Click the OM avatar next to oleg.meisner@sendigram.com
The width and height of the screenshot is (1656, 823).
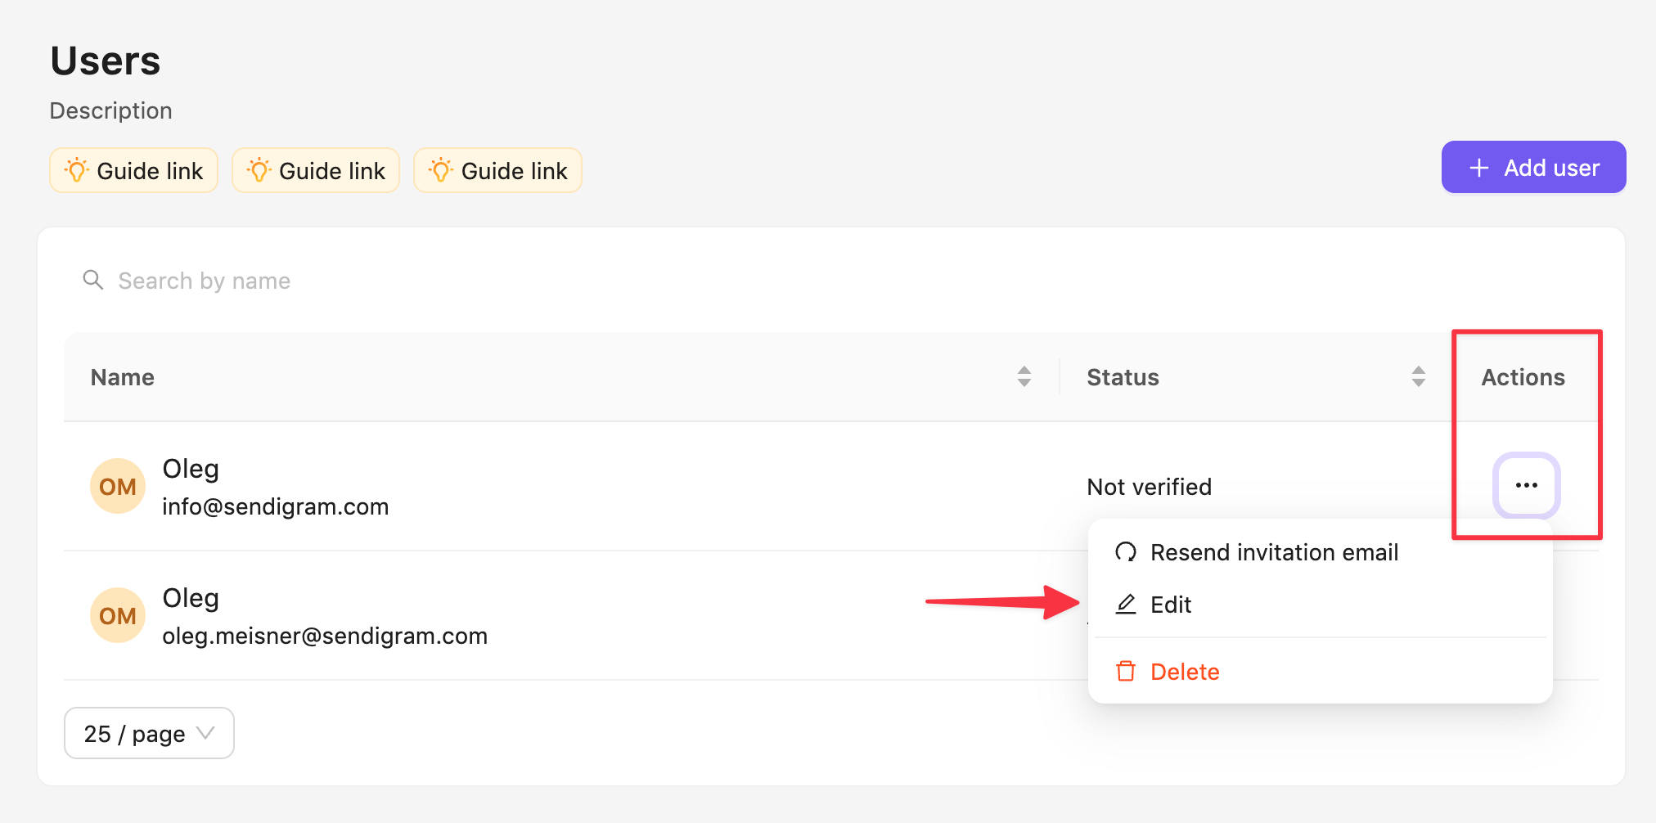(118, 615)
